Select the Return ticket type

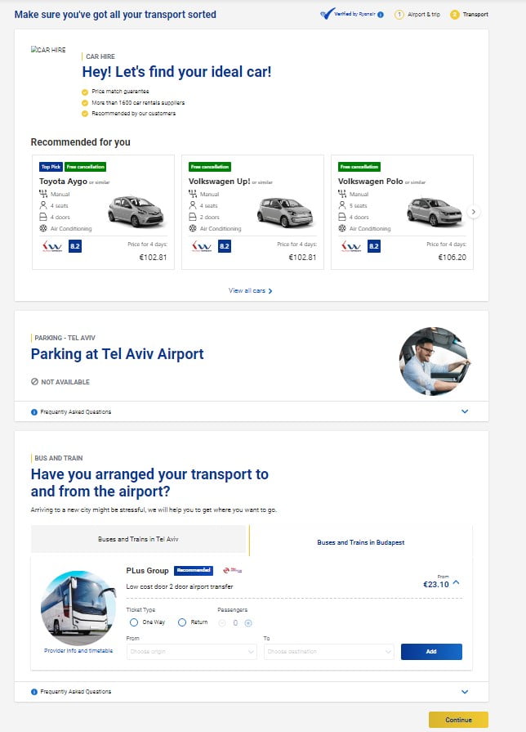(x=182, y=622)
